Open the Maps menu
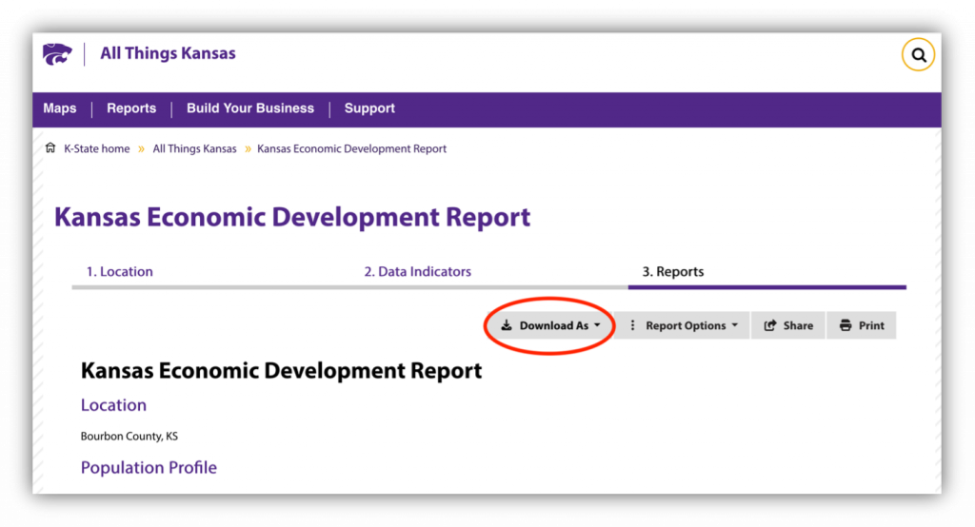975x527 pixels. 60,108
